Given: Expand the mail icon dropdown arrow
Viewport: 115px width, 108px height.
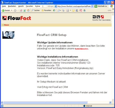Looking at the screenshot, I should (x=60, y=10).
